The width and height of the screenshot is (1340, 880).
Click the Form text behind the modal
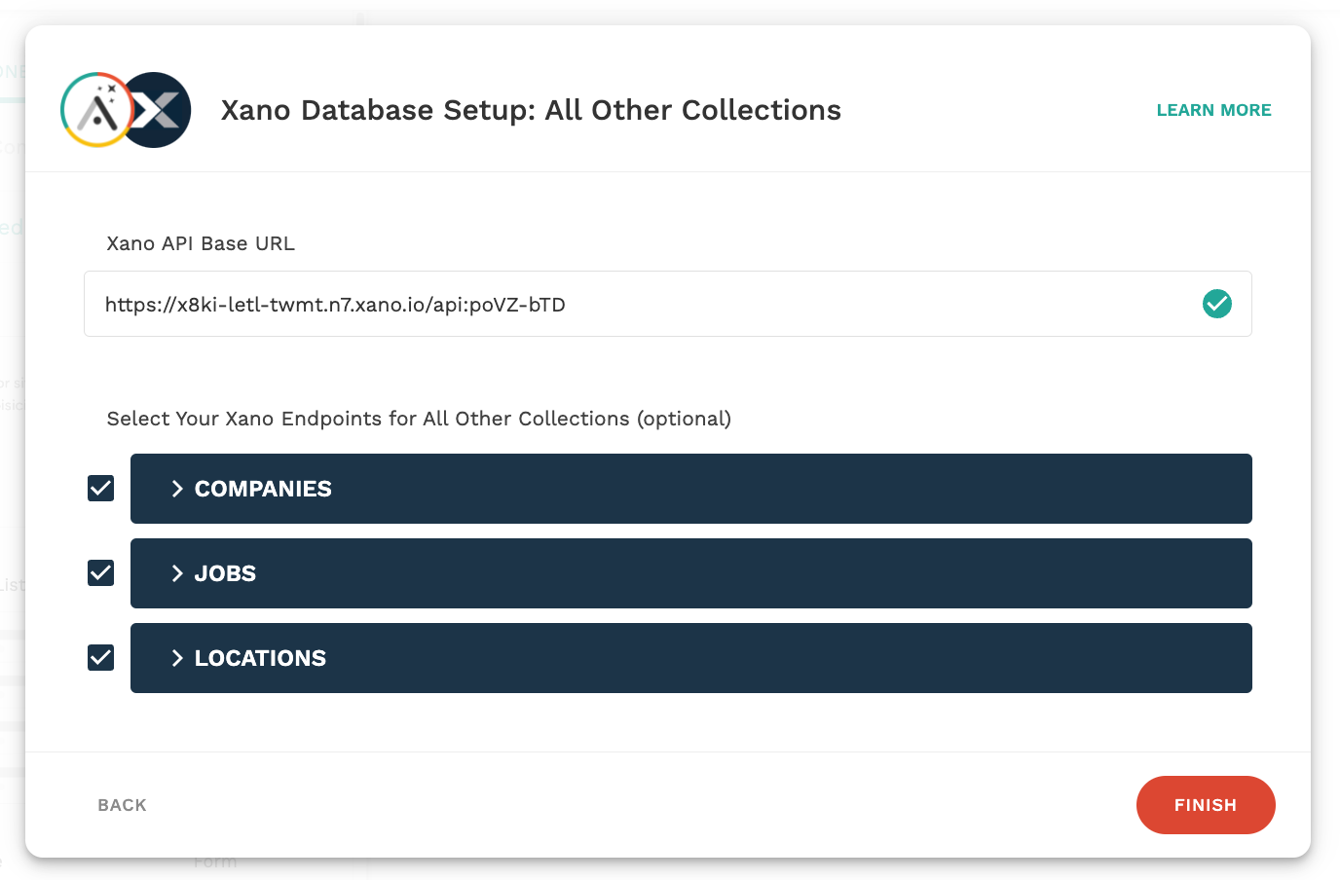[x=215, y=863]
